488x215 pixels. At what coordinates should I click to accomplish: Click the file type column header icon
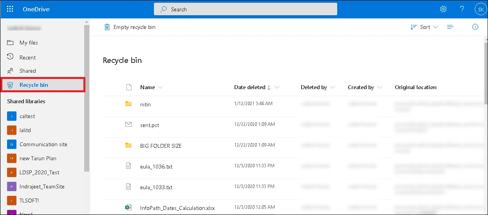(128, 87)
